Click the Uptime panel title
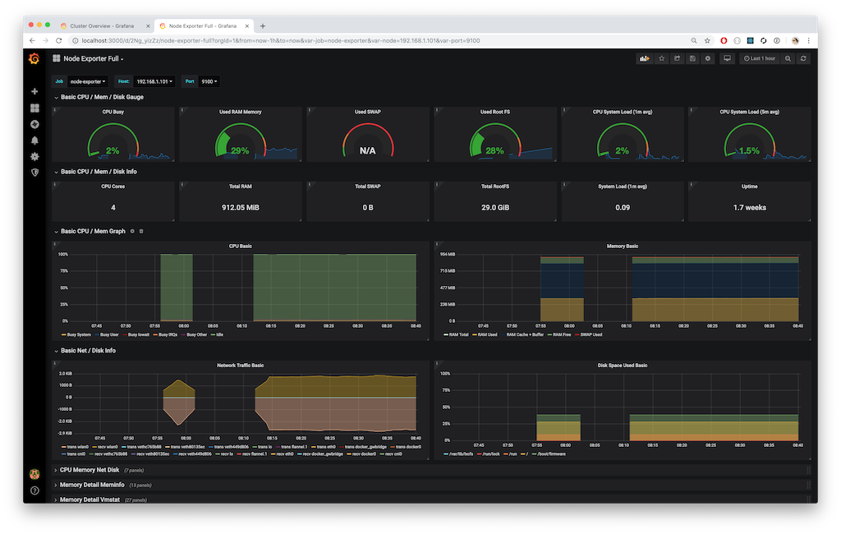Screen dimensions: 841x534 click(x=749, y=186)
